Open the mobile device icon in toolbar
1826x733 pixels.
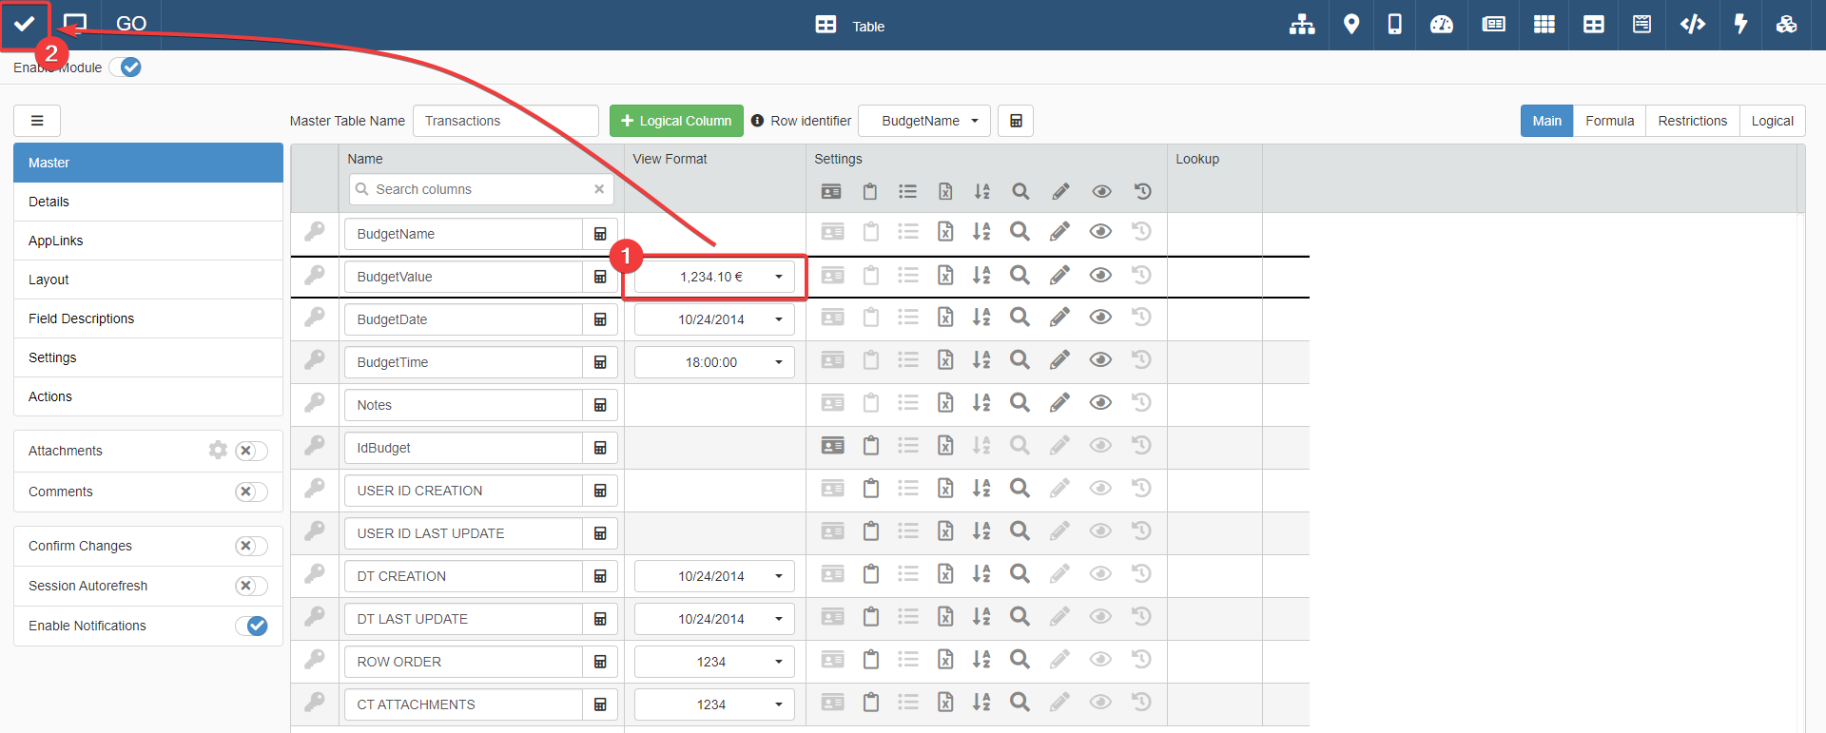click(x=1394, y=25)
